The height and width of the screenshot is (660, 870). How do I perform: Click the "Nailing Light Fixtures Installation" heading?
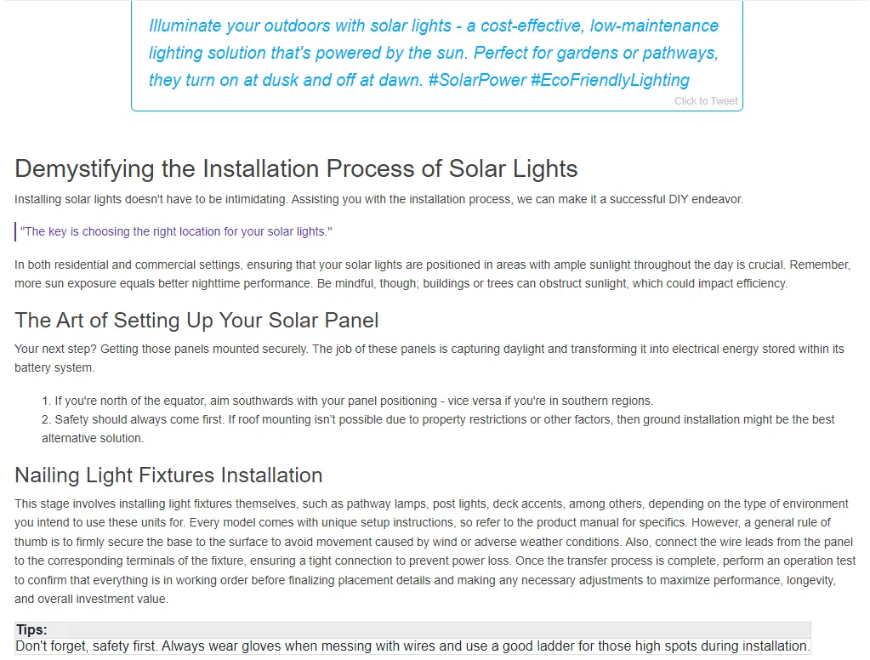click(x=168, y=475)
